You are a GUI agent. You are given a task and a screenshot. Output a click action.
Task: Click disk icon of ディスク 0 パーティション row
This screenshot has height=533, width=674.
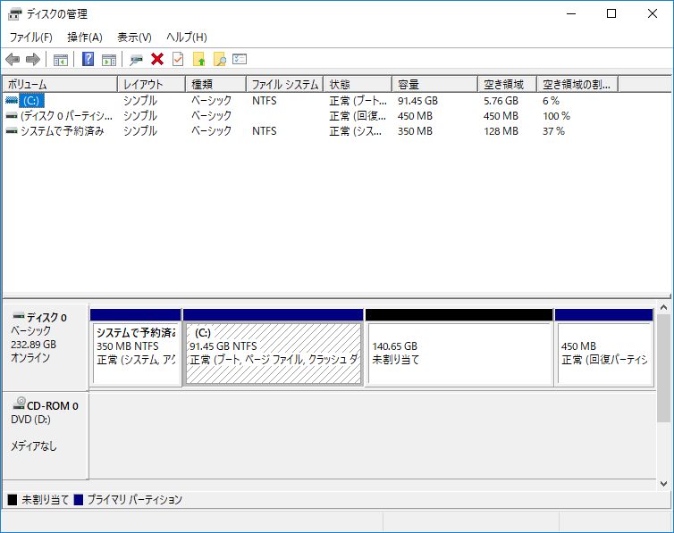[x=12, y=116]
